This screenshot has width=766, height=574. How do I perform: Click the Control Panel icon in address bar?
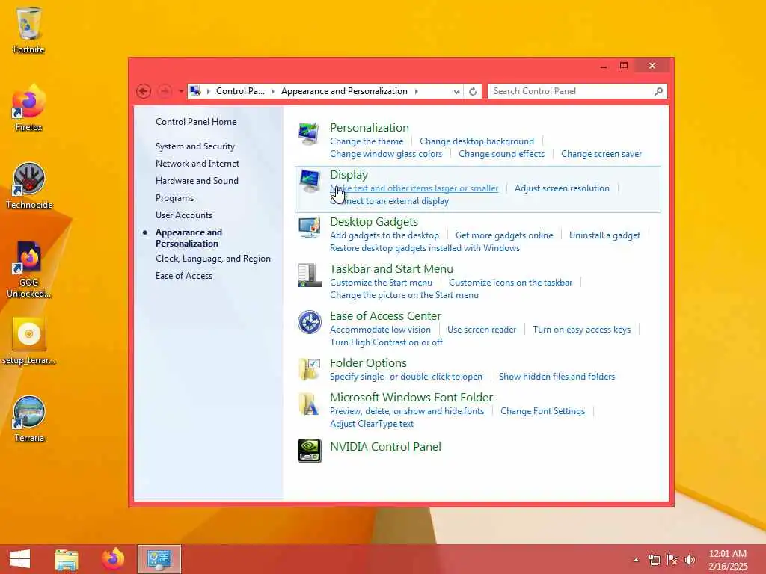coord(195,90)
